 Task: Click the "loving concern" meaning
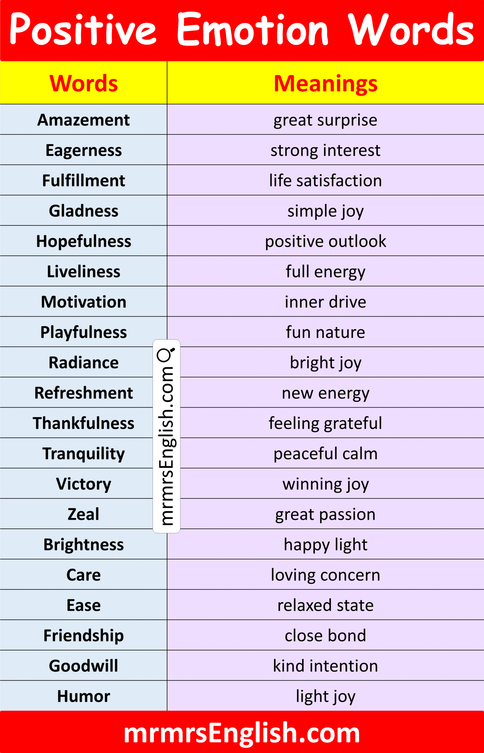[x=325, y=575]
